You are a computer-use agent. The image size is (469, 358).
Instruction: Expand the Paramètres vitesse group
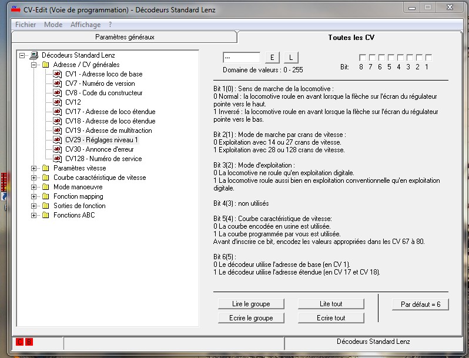click(x=34, y=168)
